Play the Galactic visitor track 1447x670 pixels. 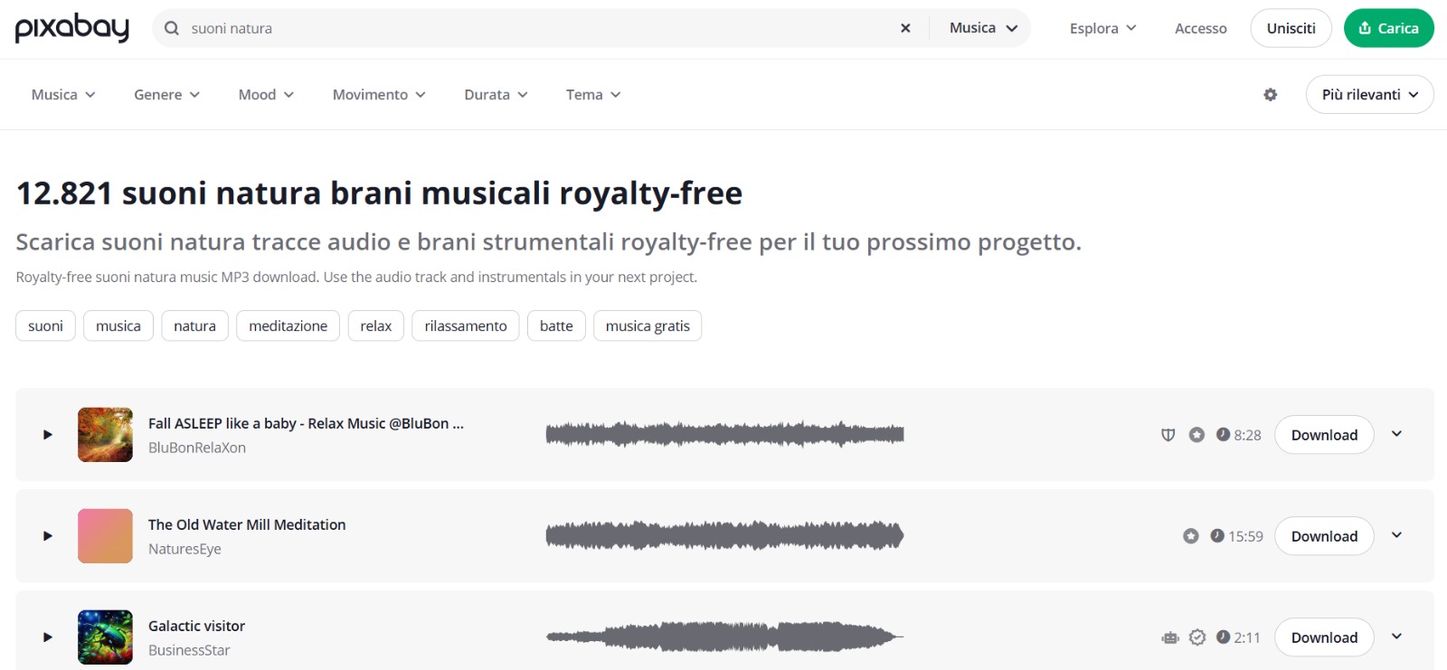pos(48,637)
